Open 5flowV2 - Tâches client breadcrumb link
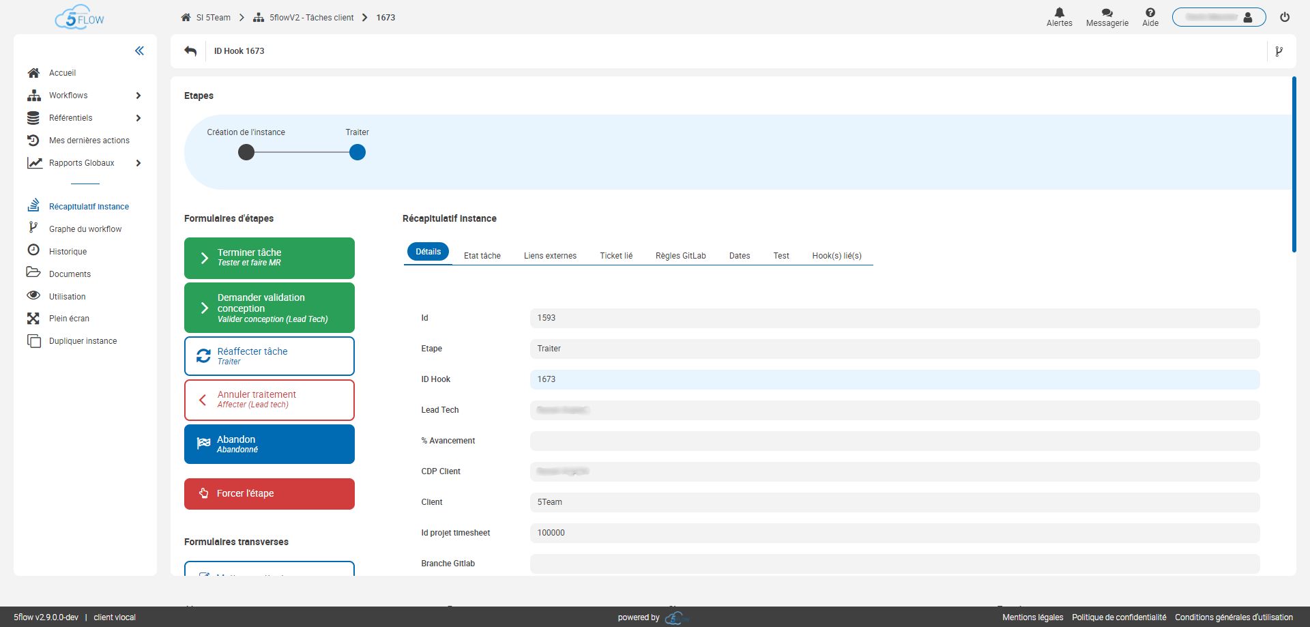 click(311, 18)
